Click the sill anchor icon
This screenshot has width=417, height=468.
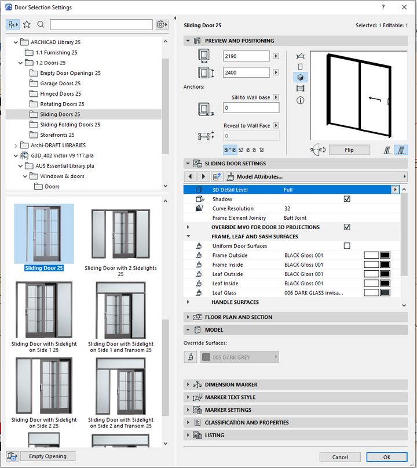(x=206, y=109)
